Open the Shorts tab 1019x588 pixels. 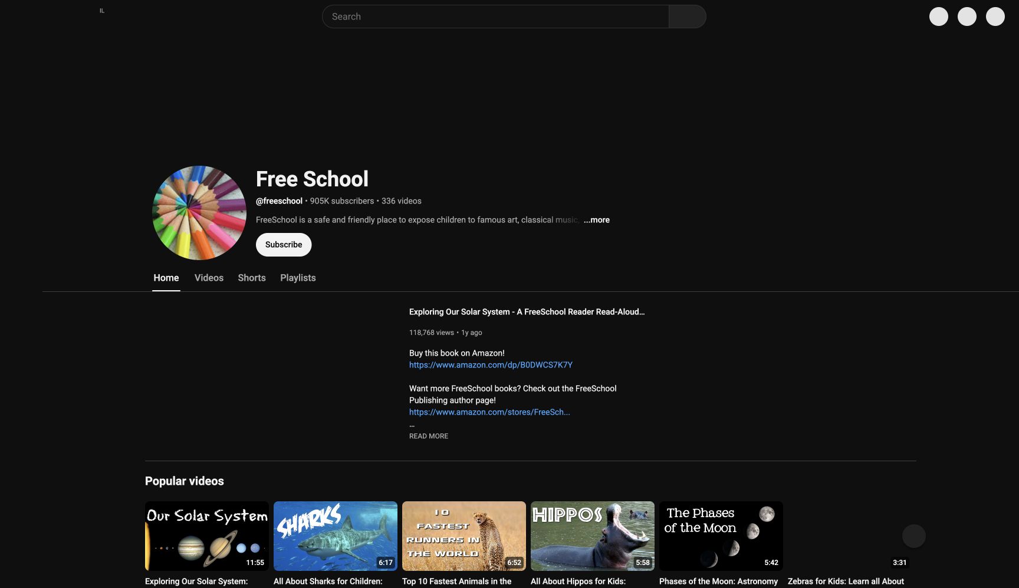pos(252,278)
